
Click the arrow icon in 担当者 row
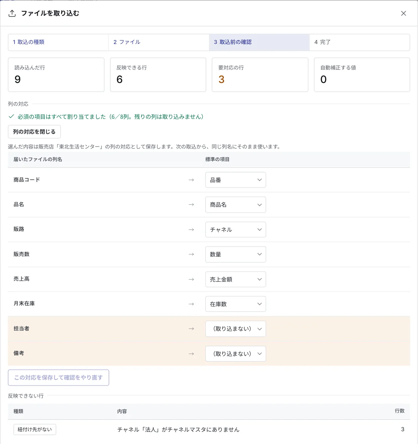[x=191, y=329]
